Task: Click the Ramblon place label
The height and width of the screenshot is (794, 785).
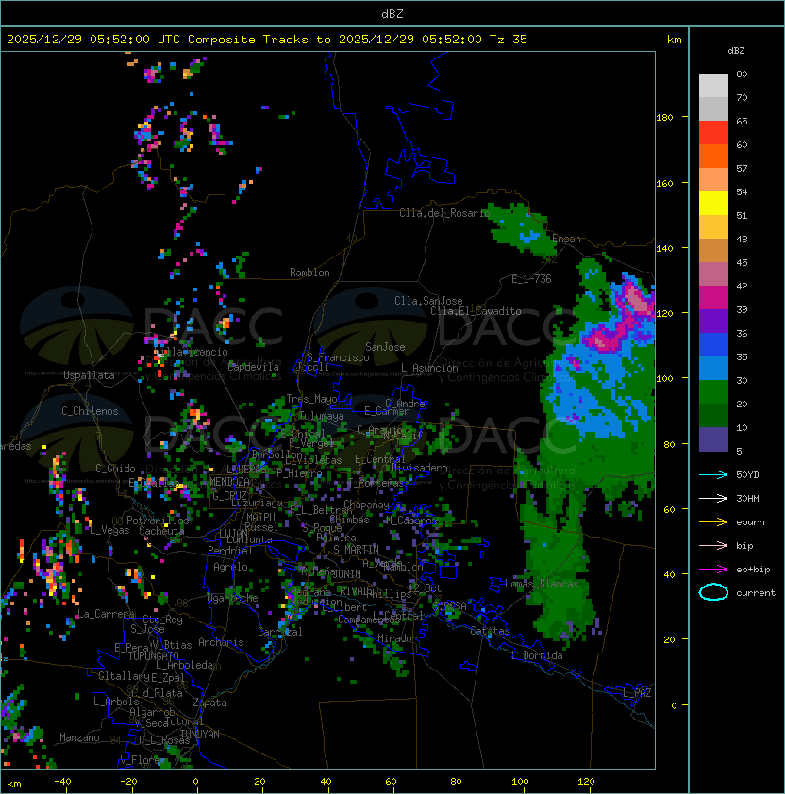Action: 309,273
